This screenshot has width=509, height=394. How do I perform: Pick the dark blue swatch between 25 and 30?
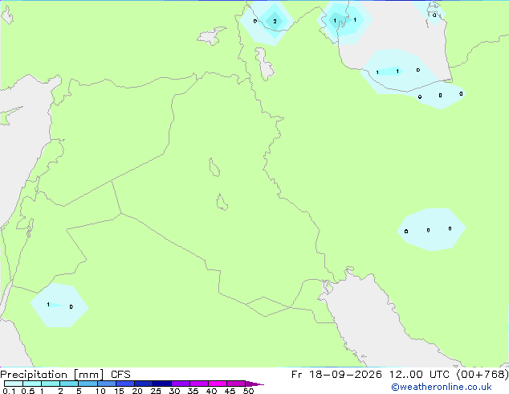tap(162, 384)
